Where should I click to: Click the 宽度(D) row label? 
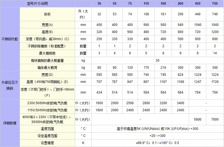(47, 74)
